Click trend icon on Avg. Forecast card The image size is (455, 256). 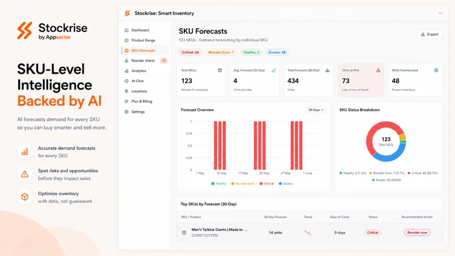[274, 70]
